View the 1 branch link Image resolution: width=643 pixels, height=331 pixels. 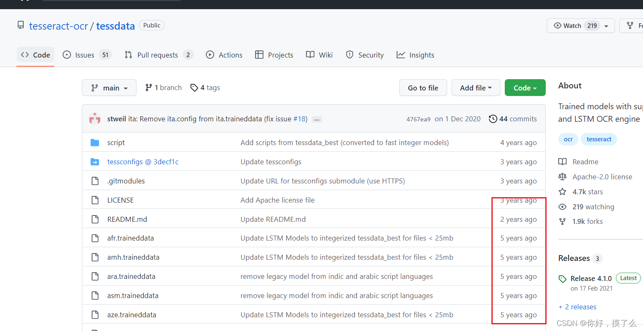(164, 88)
